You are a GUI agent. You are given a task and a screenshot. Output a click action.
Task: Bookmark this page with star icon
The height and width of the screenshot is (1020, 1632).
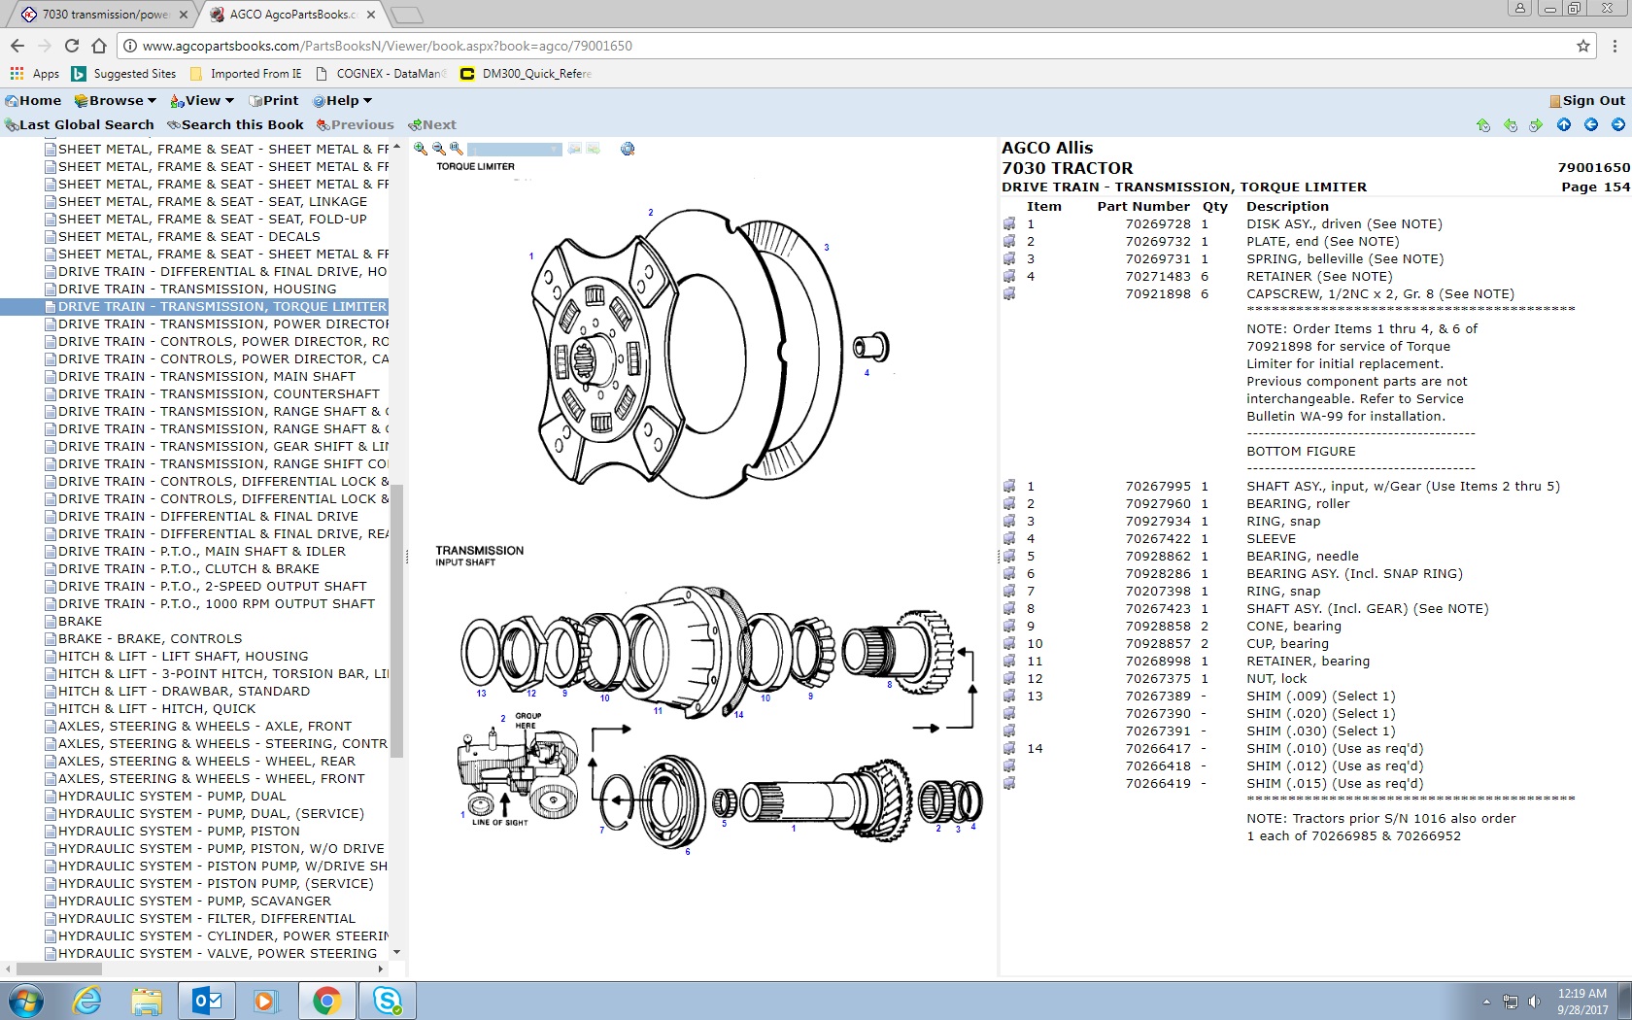1583,46
